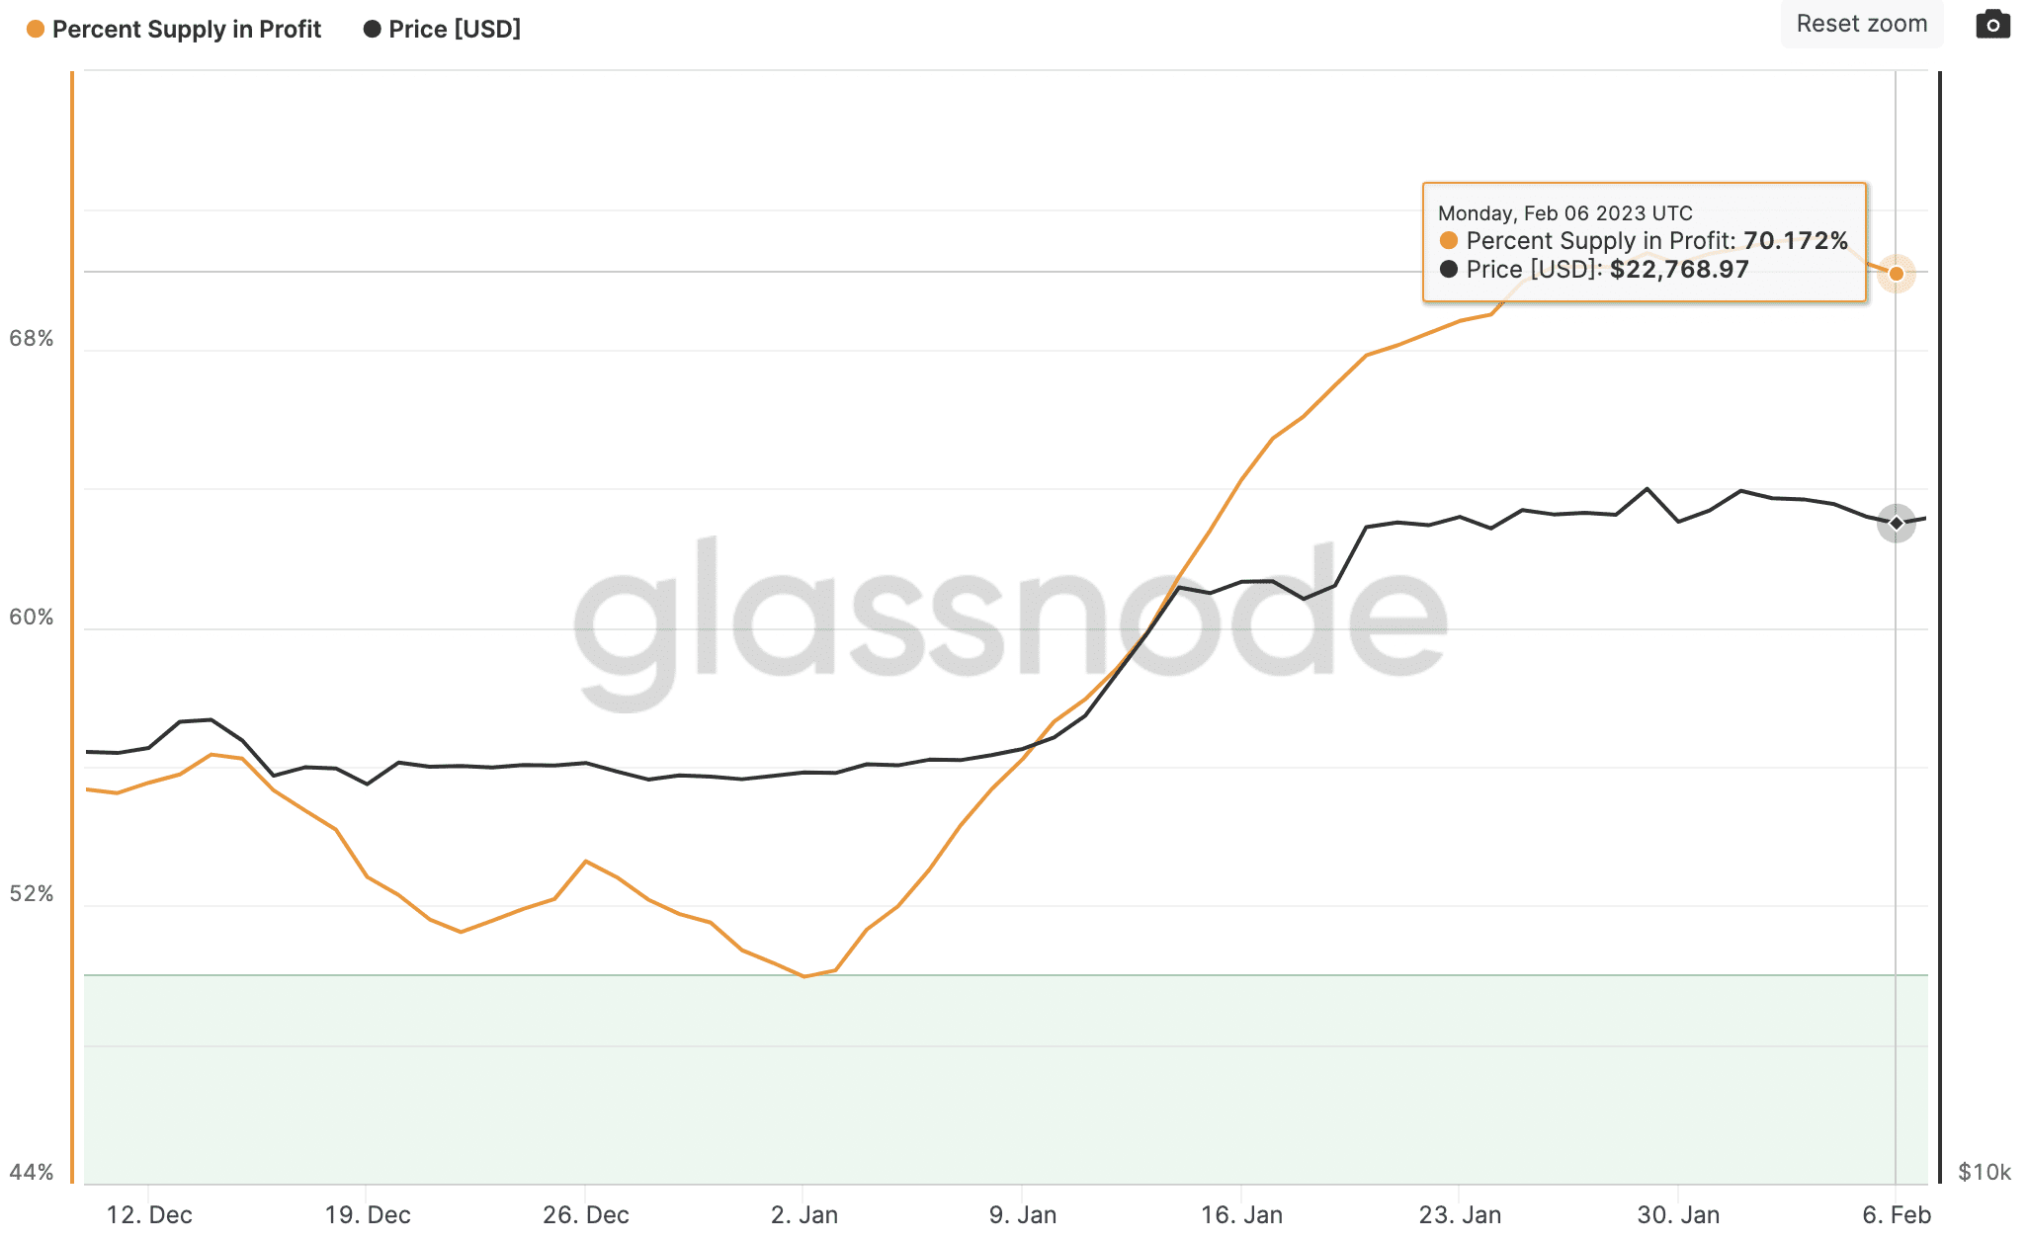Click the black dot inside the tooltip
Screen dimensions: 2028x1241
point(1447,269)
